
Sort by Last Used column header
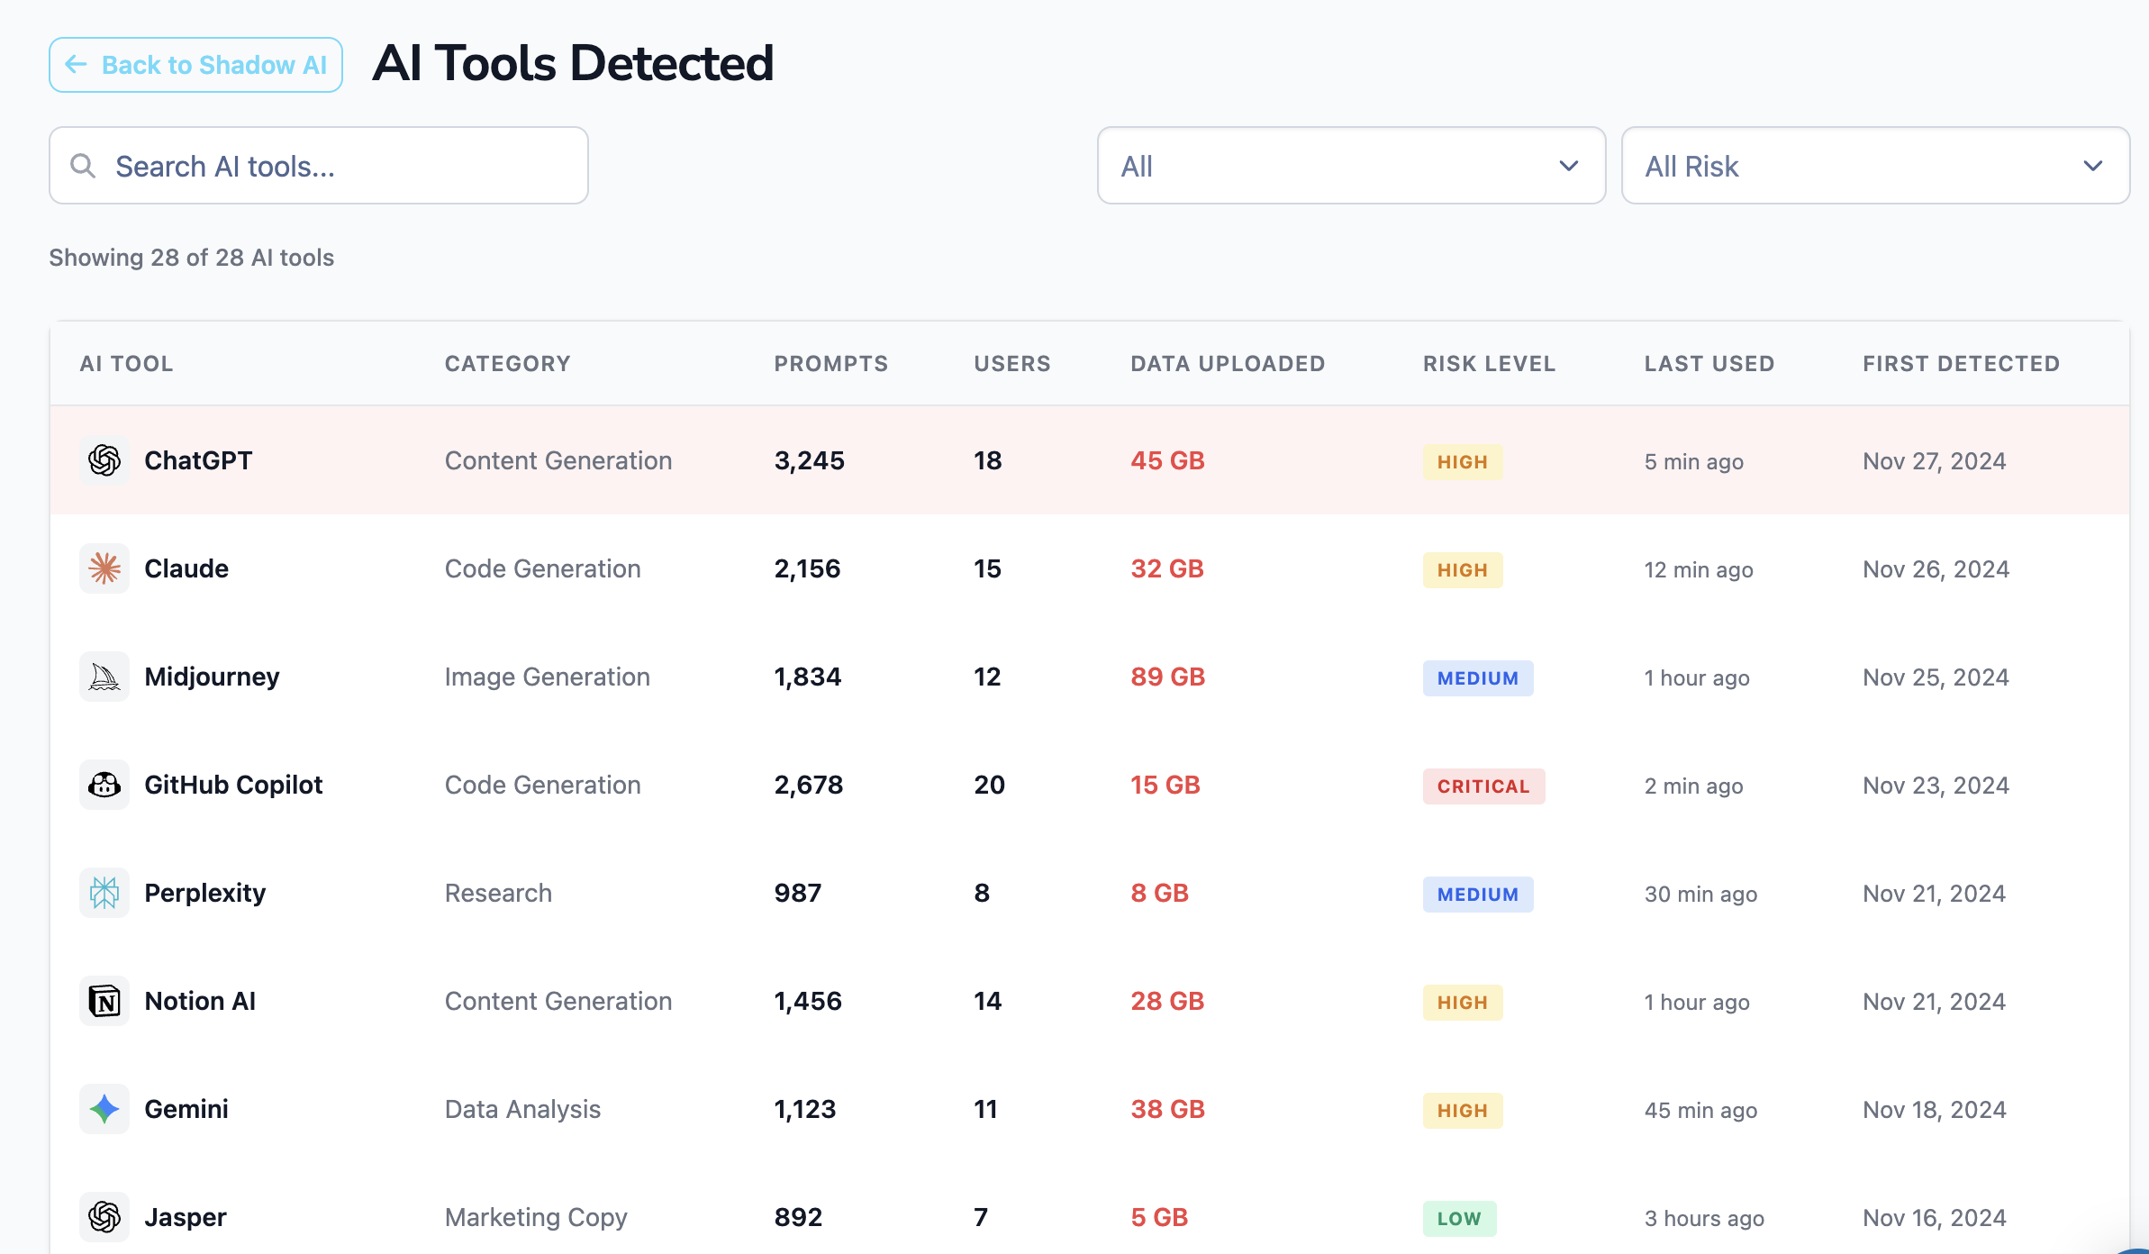[x=1709, y=364]
